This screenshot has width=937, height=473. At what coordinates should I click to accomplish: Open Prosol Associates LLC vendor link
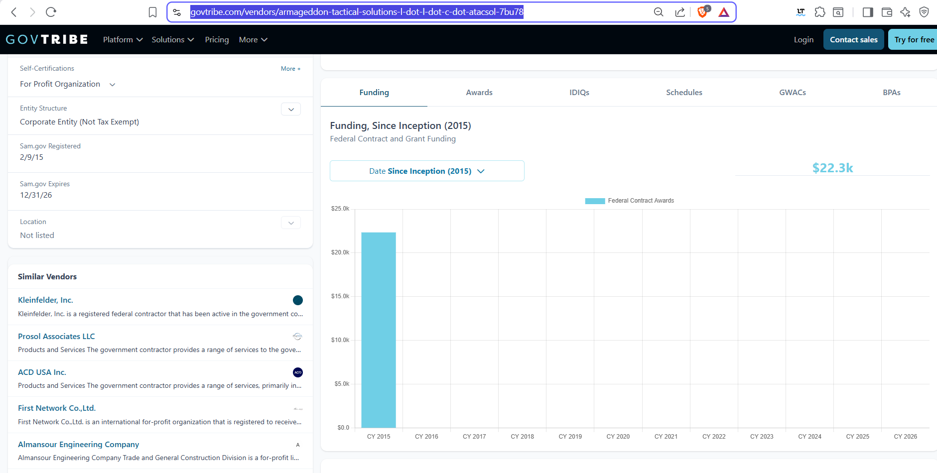[56, 336]
